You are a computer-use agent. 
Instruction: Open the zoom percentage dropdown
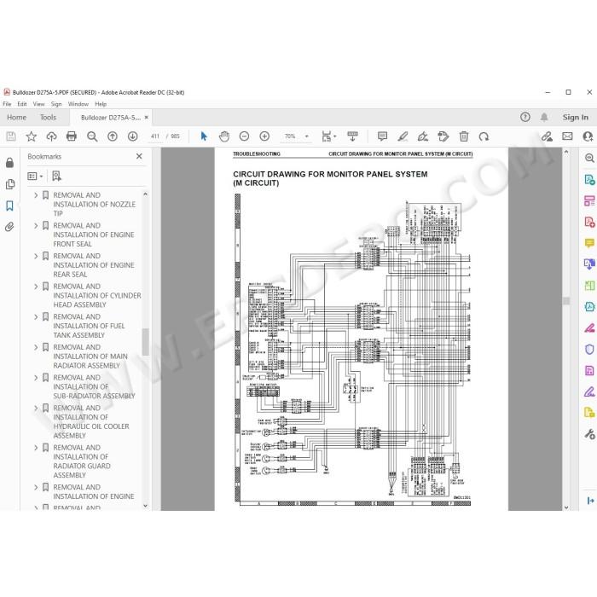click(x=306, y=136)
